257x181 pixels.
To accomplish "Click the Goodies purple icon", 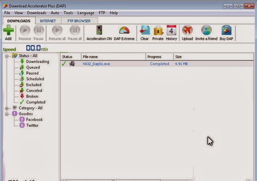I will coord(15,114).
